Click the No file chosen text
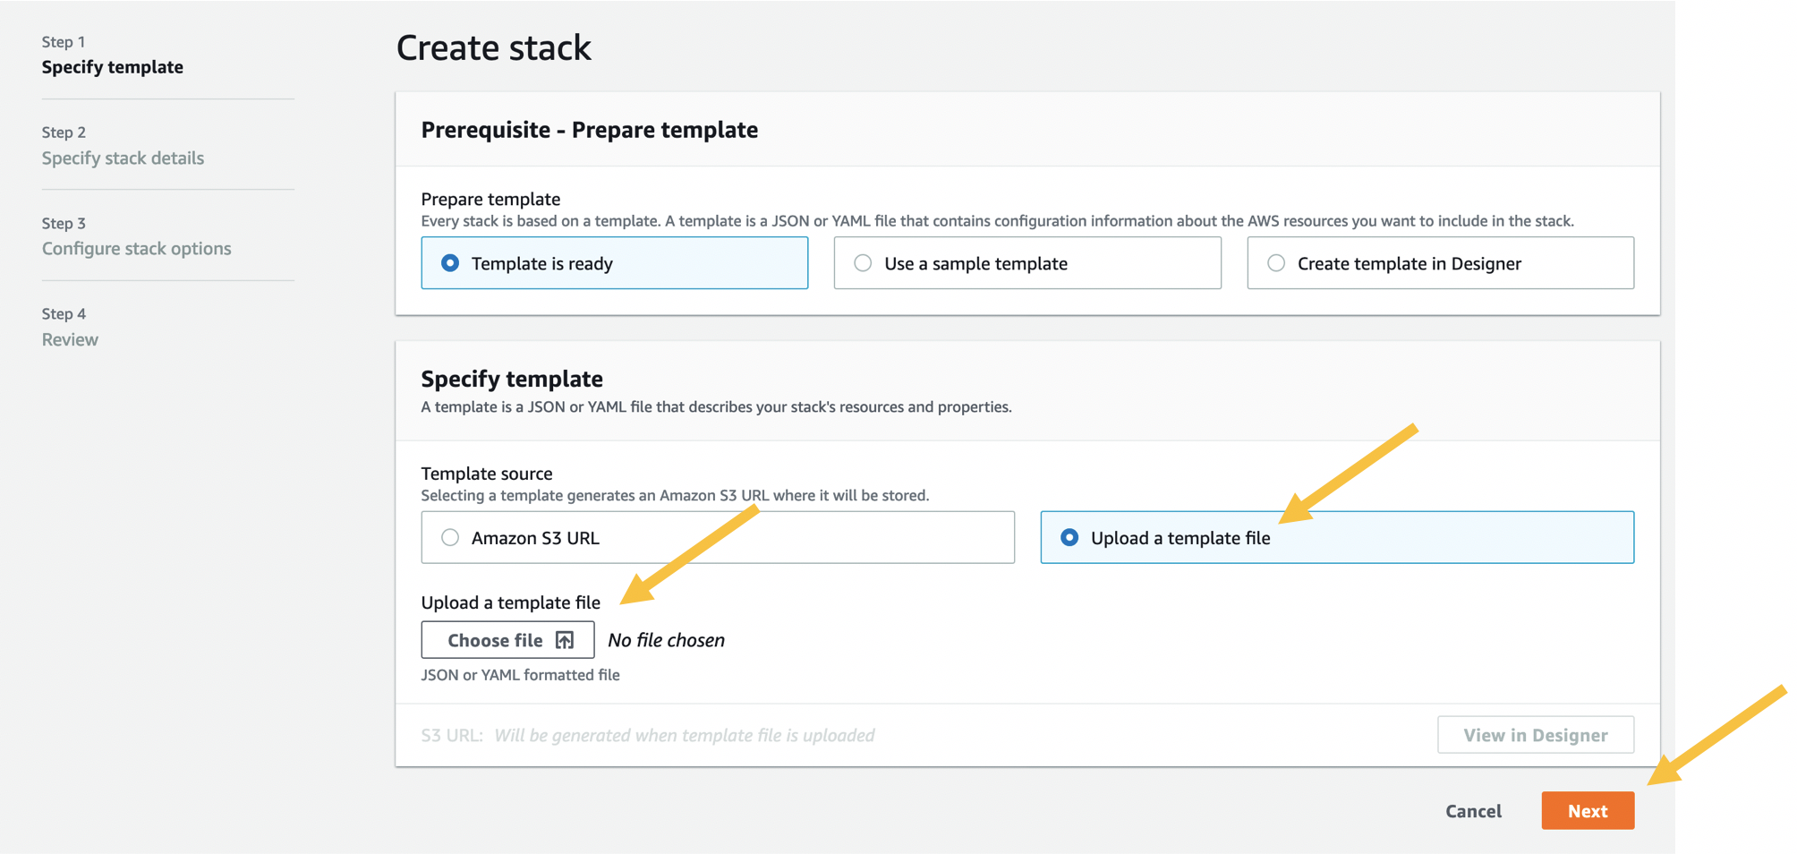 (x=666, y=640)
